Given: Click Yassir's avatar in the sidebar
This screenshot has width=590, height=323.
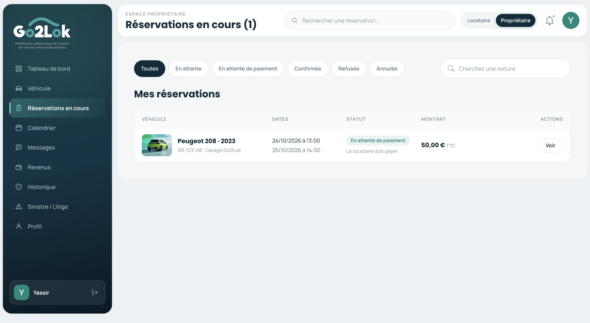Looking at the screenshot, I should 21,292.
